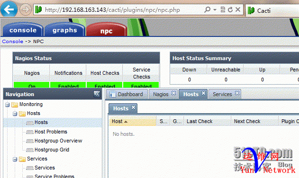Image resolution: width=299 pixels, height=178 pixels.
Task: Click the Hostgroup Grid item icon
Action: point(30,150)
